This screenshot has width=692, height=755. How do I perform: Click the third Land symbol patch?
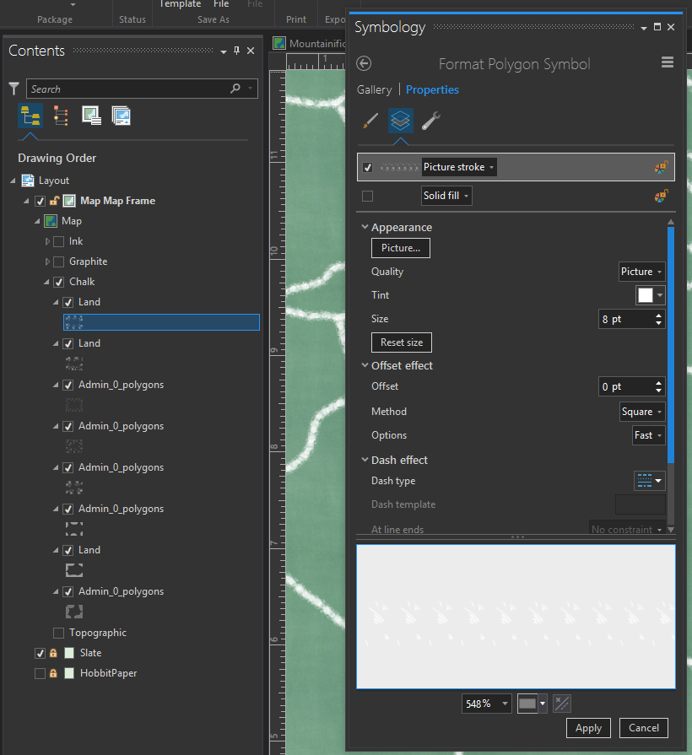(x=74, y=570)
